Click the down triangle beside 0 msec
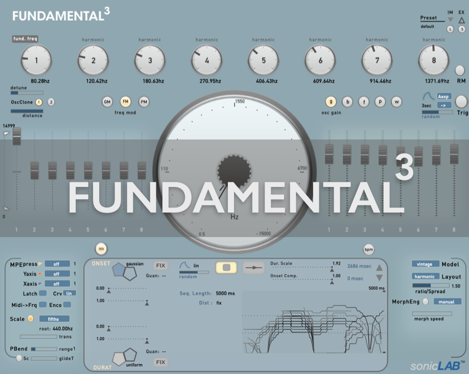 tap(379, 277)
